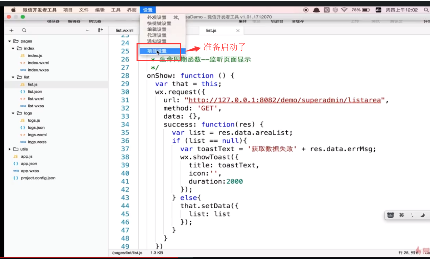This screenshot has height=259, width=430.
Task: Click line number 37 in the gutter
Action: coord(125,149)
